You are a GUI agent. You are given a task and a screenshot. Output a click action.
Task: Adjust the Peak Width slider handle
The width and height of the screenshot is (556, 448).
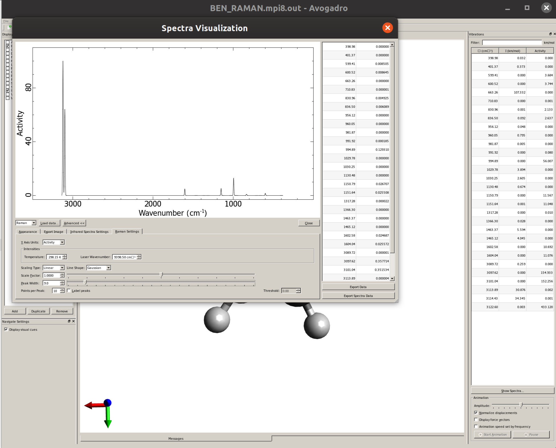(x=85, y=283)
